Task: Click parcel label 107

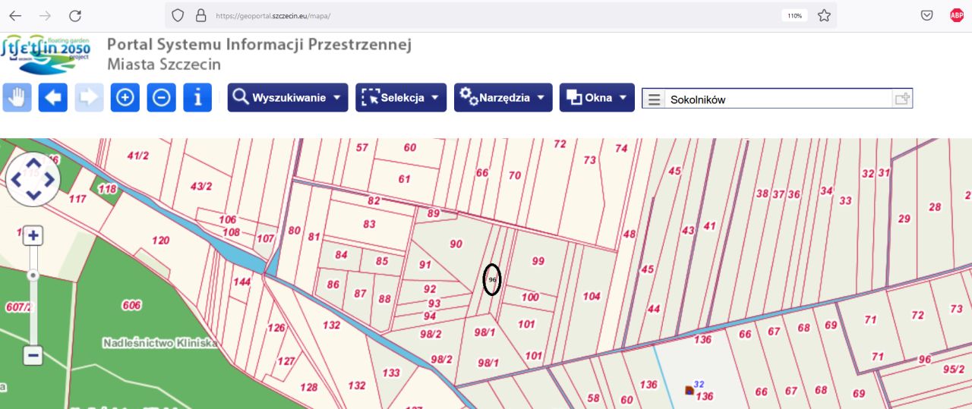Action: (264, 238)
